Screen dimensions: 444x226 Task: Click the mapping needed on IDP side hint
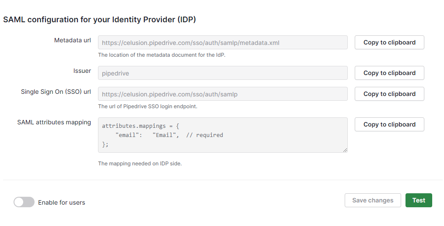(x=140, y=164)
